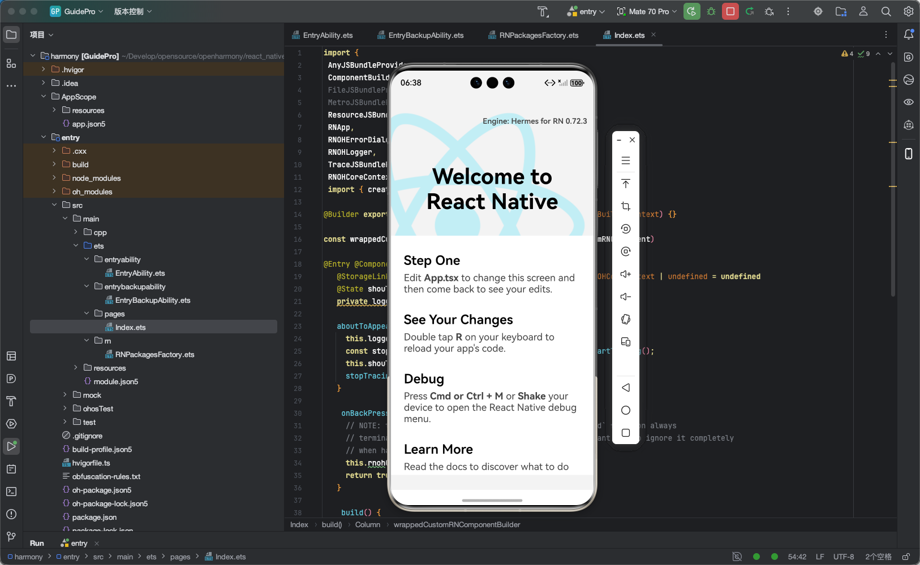Viewport: 920px width, 565px height.
Task: Open the Git branch tool window icon
Action: click(x=11, y=537)
